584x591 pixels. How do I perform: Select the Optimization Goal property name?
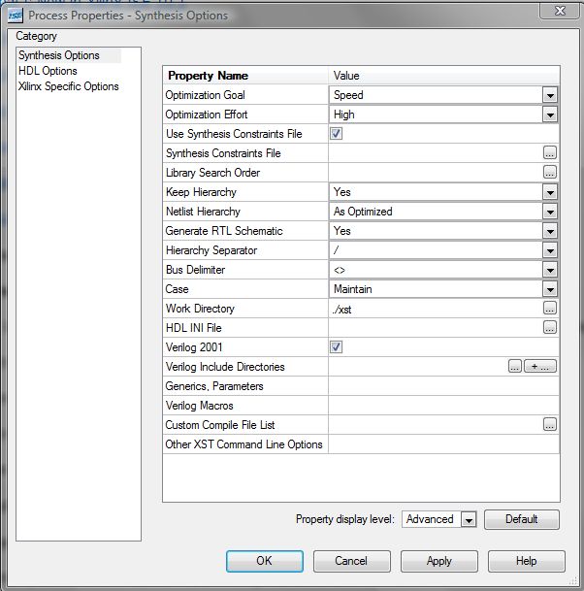tap(206, 95)
